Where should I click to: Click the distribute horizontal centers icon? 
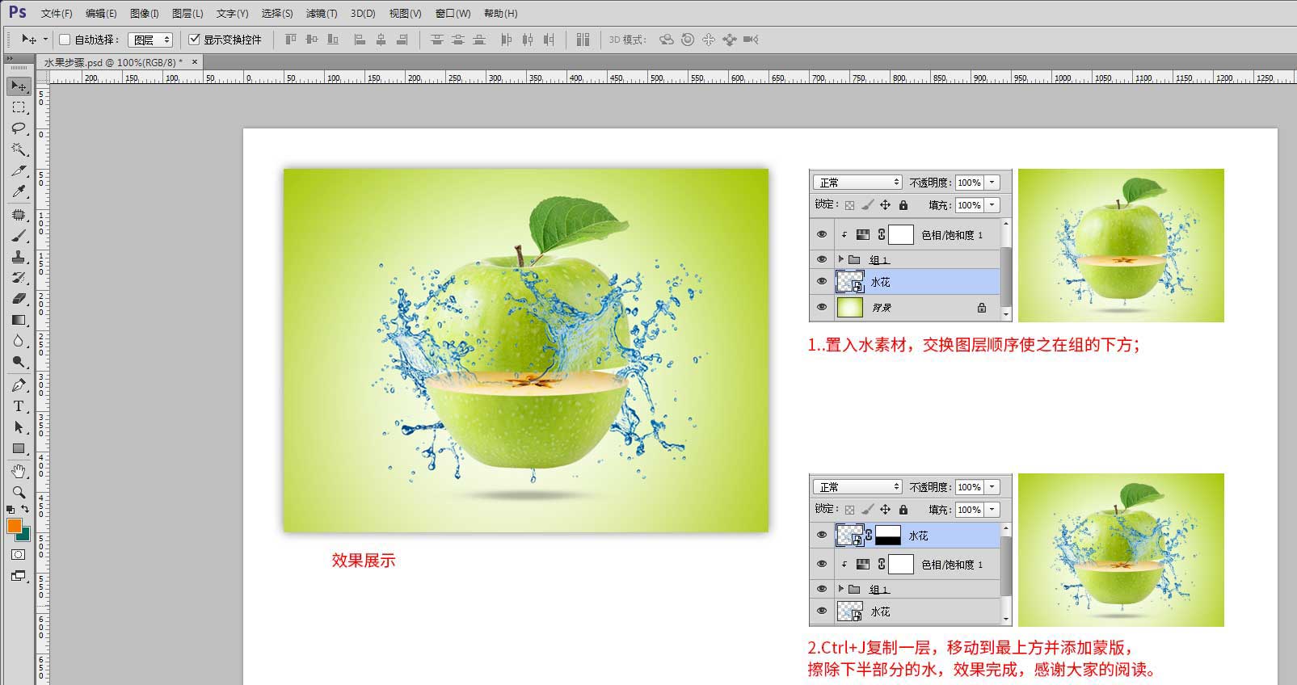[528, 40]
